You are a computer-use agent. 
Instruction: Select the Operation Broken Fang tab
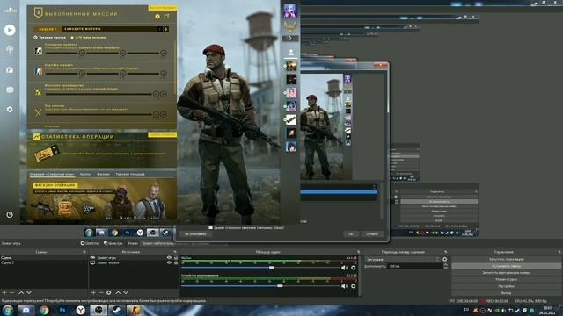tap(52, 174)
